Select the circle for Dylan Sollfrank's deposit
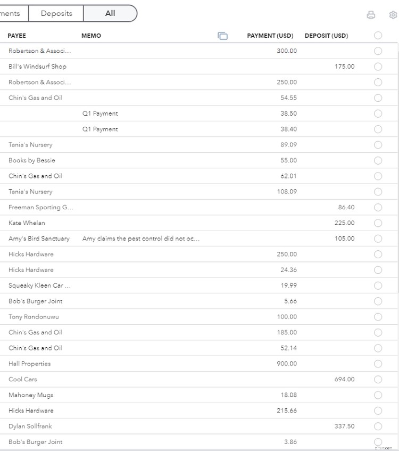This screenshot has height=451, width=399. point(378,426)
